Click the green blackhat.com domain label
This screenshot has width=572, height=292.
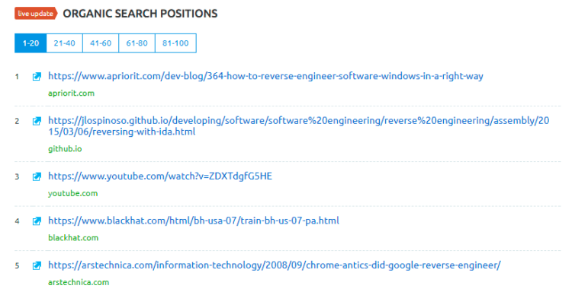[73, 238]
